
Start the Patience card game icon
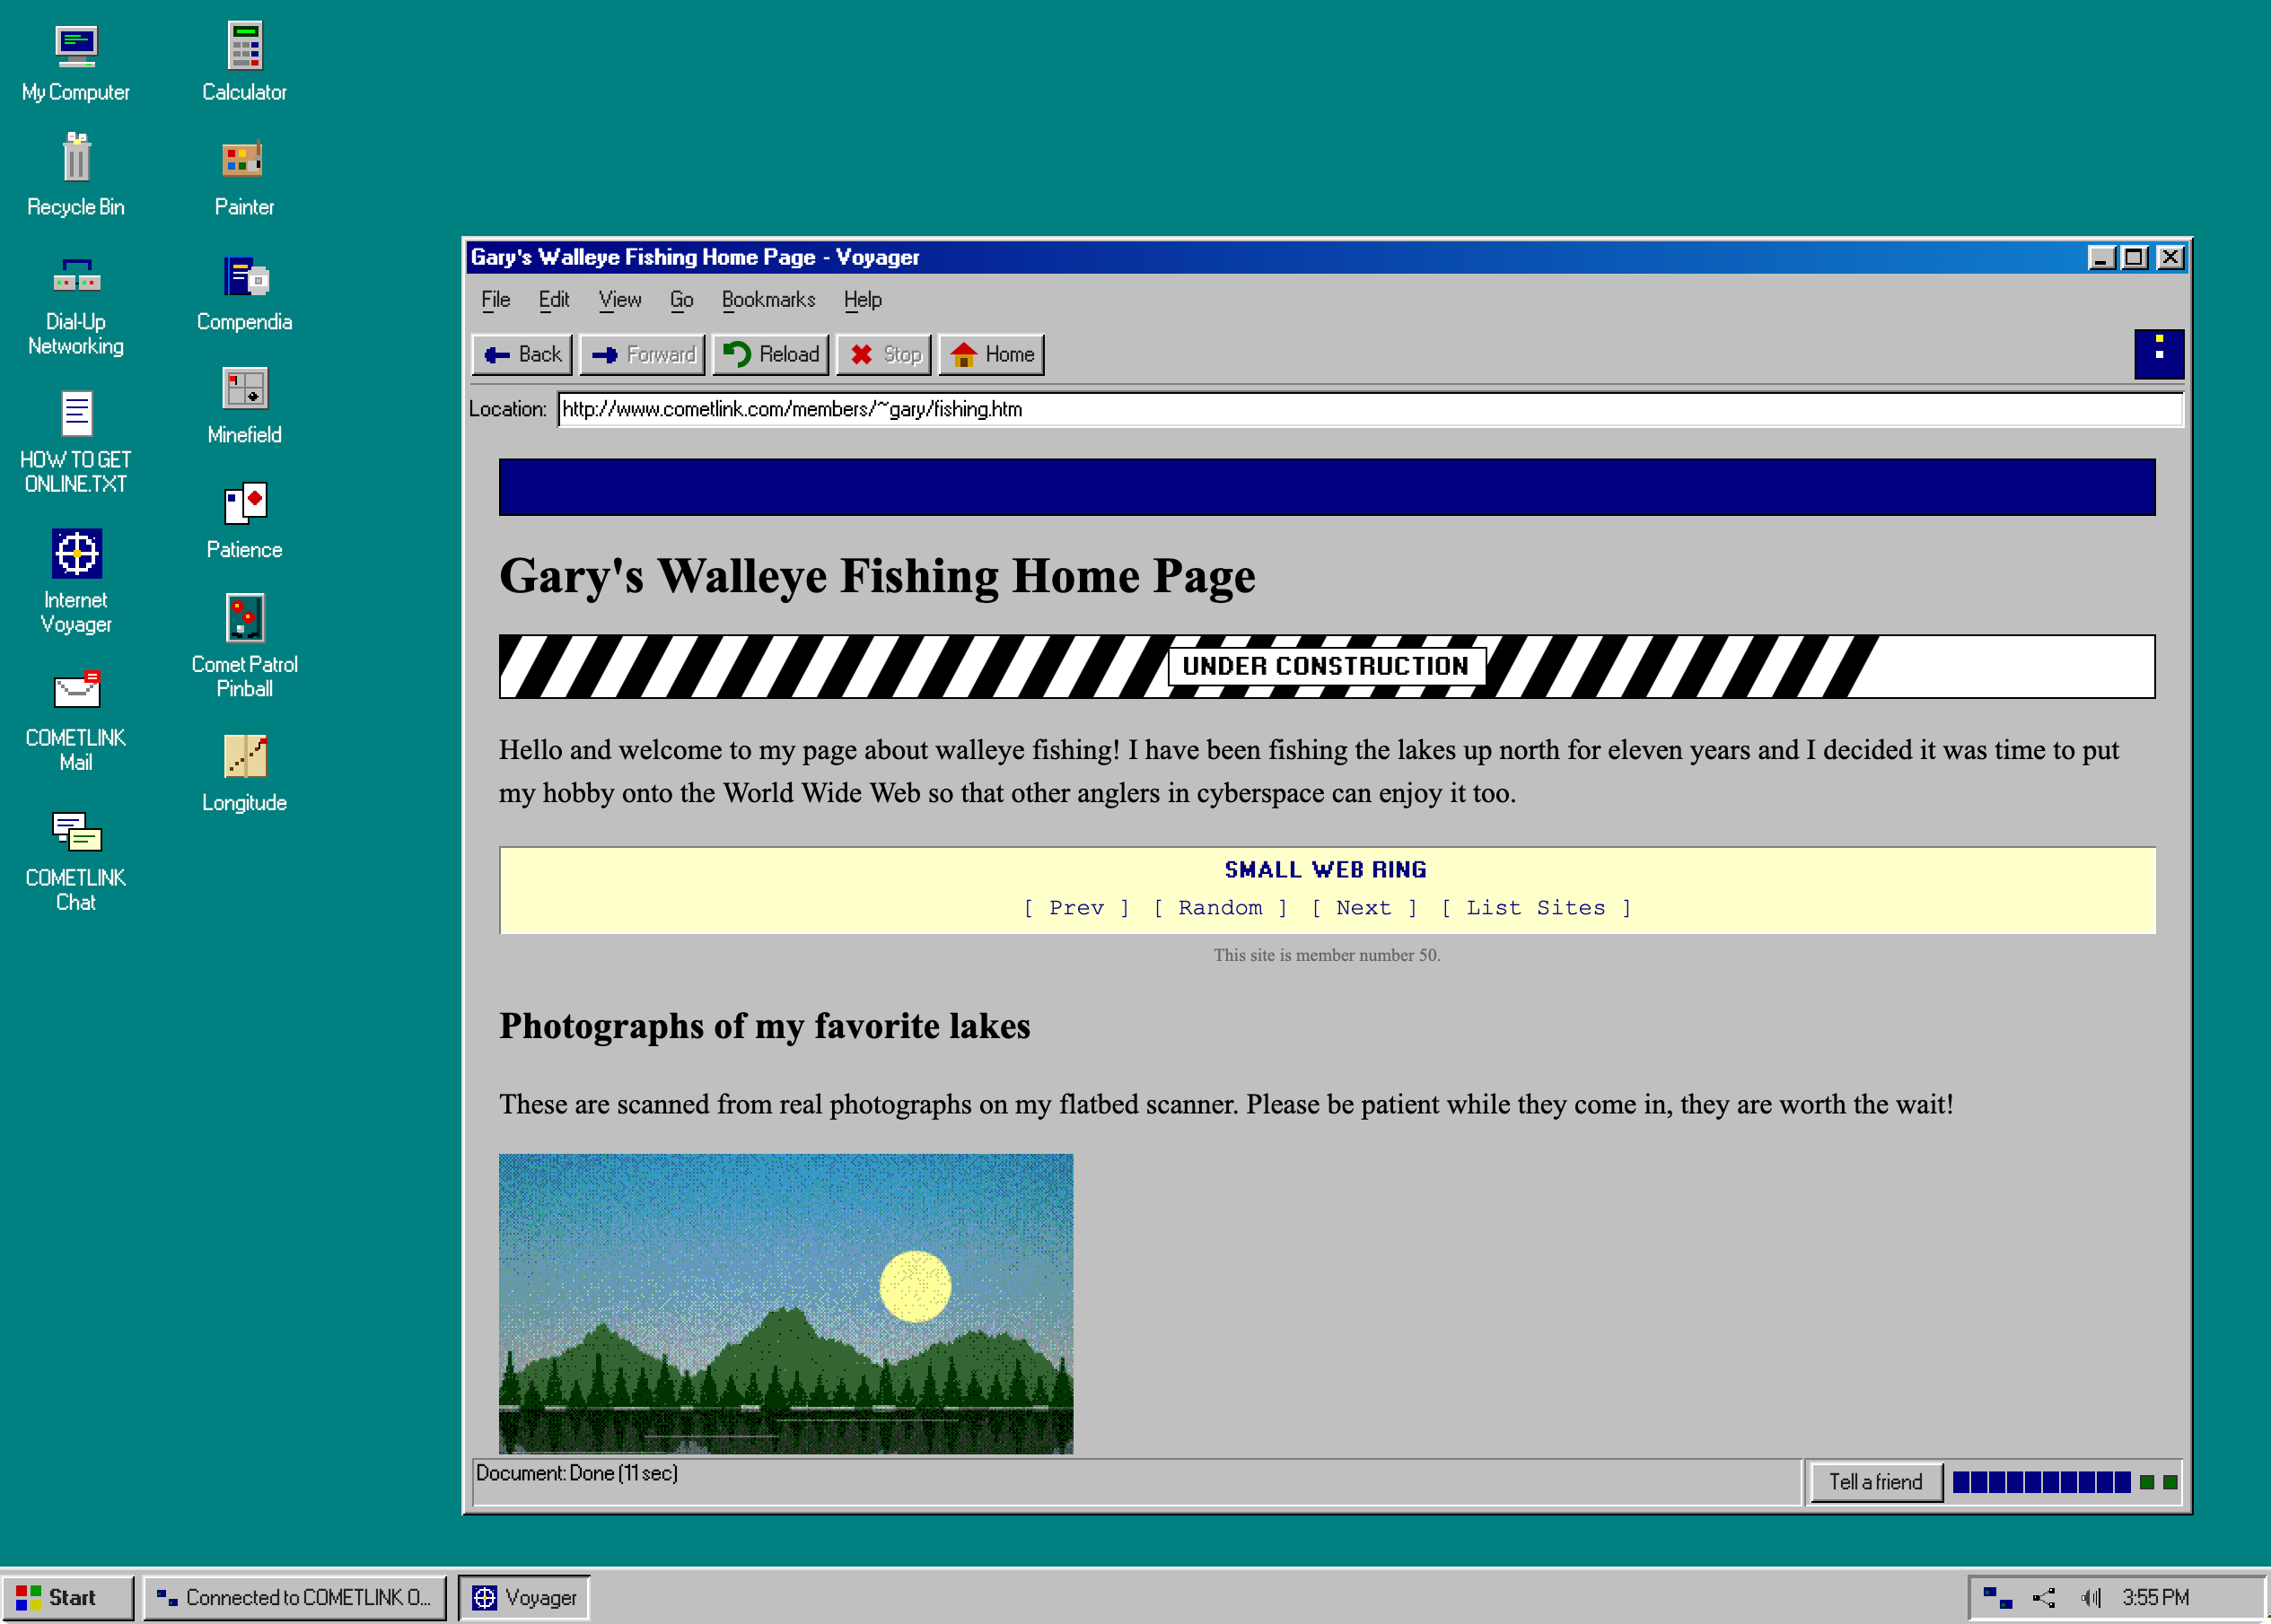[244, 520]
